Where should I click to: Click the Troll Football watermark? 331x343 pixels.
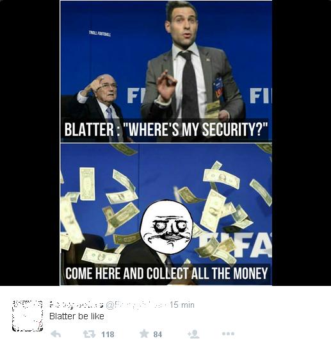click(x=100, y=34)
